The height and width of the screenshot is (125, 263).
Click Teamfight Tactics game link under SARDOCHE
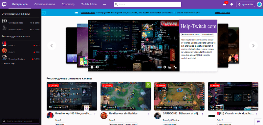tap(171, 120)
